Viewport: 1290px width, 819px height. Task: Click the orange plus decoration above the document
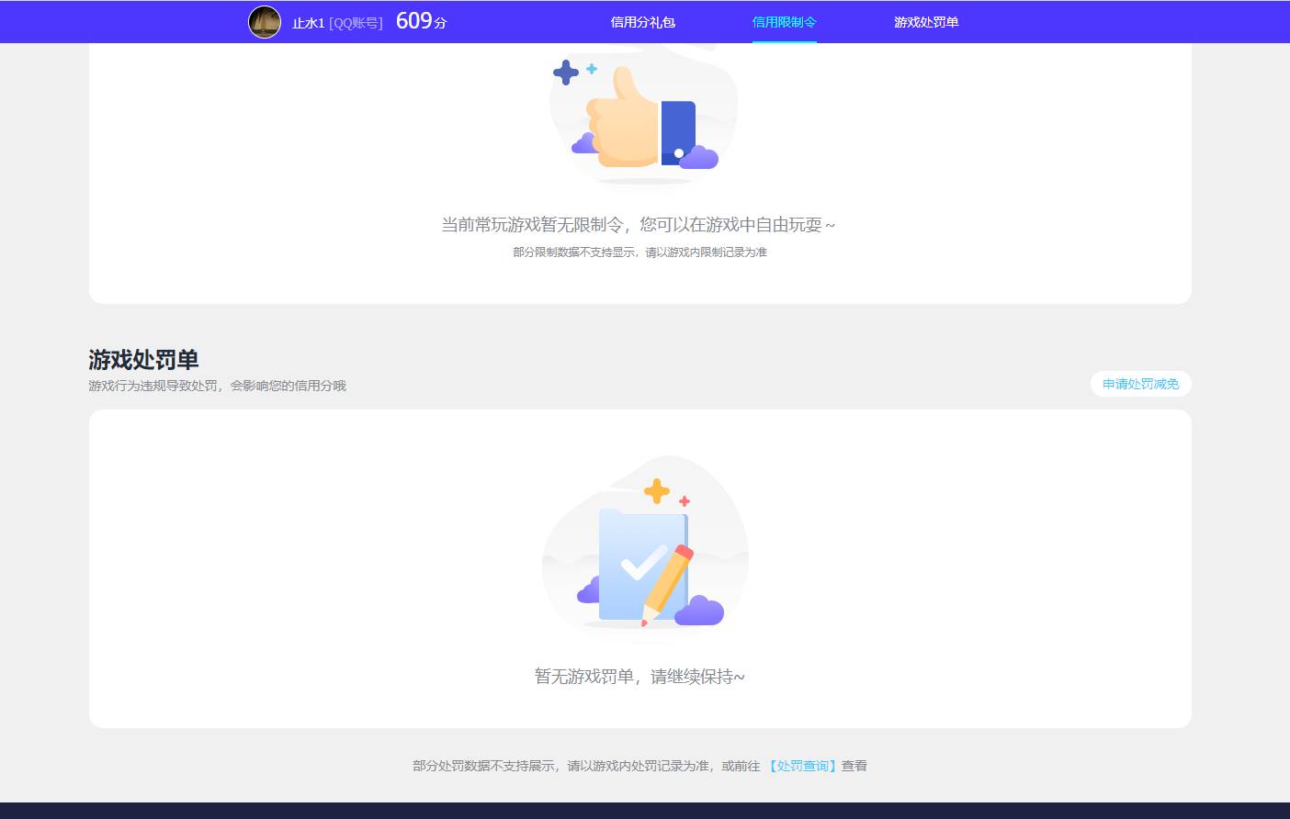(659, 490)
